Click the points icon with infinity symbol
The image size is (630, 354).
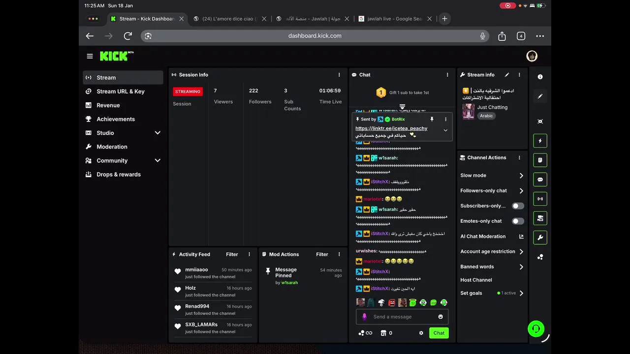click(x=365, y=333)
